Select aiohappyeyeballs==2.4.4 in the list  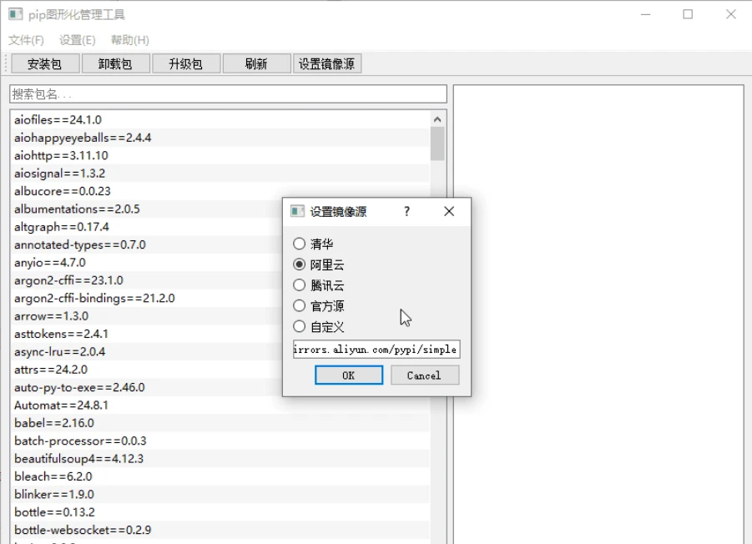(x=220, y=138)
